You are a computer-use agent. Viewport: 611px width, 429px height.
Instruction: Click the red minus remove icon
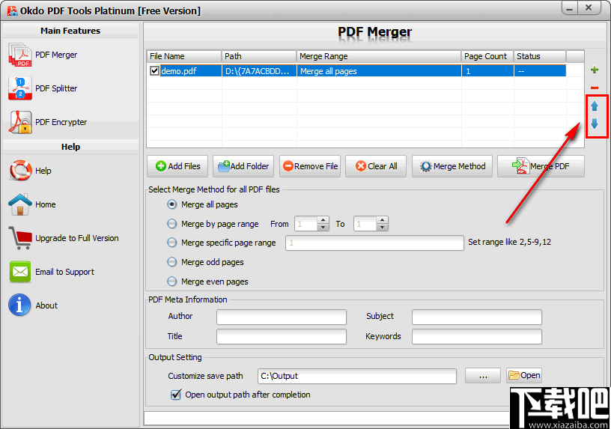(595, 88)
